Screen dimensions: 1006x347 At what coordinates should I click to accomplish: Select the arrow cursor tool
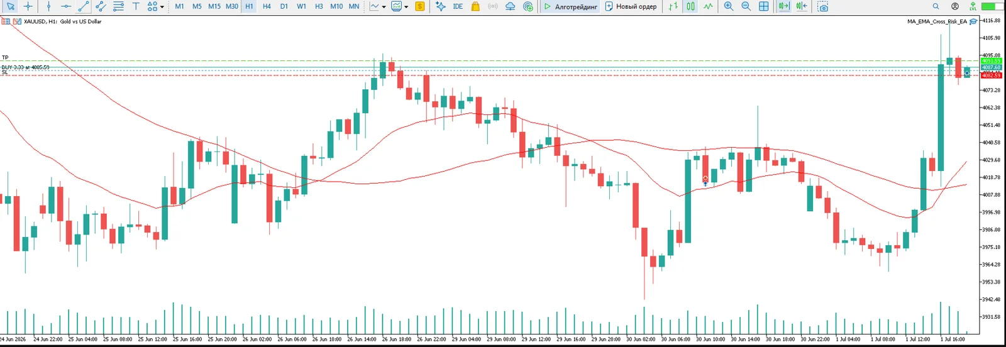(10, 6)
